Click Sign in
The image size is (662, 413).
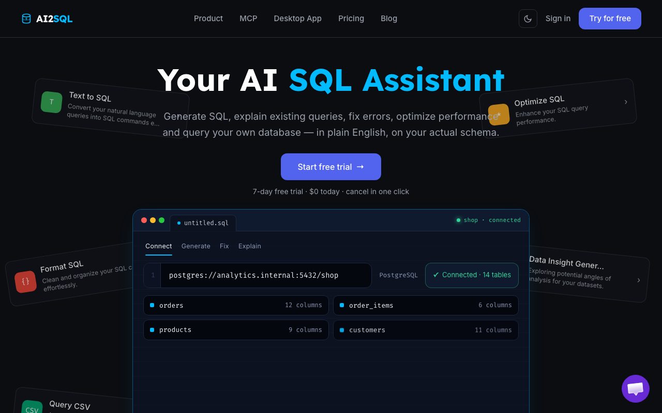click(558, 19)
